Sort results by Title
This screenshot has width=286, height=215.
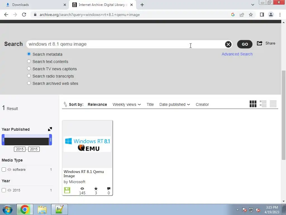point(150,104)
